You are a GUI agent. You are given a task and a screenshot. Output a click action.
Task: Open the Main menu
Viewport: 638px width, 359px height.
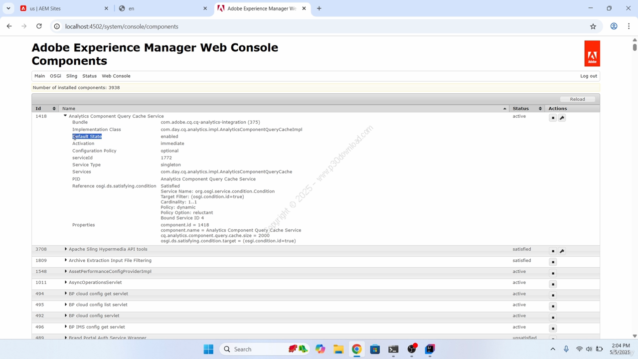coord(39,76)
